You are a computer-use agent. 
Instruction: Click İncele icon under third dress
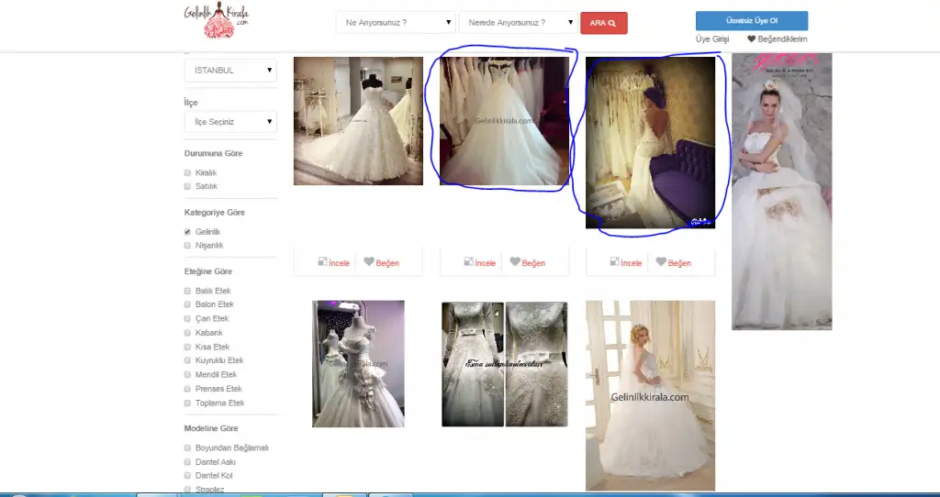615,262
